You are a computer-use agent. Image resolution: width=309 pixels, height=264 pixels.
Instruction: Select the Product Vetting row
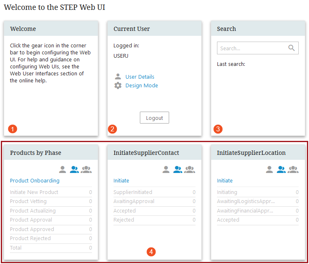coord(51,201)
